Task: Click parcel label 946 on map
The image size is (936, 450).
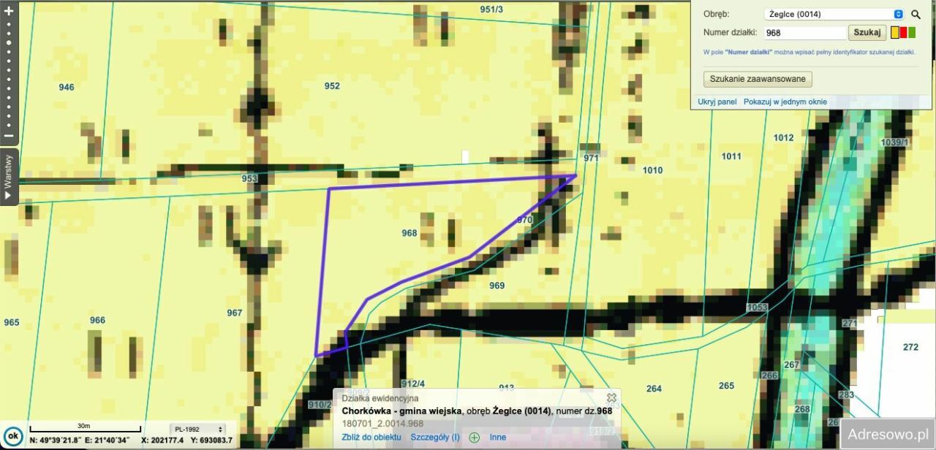Action: tap(67, 87)
